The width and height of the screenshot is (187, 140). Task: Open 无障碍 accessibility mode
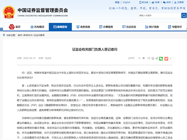pyautogui.click(x=180, y=2)
